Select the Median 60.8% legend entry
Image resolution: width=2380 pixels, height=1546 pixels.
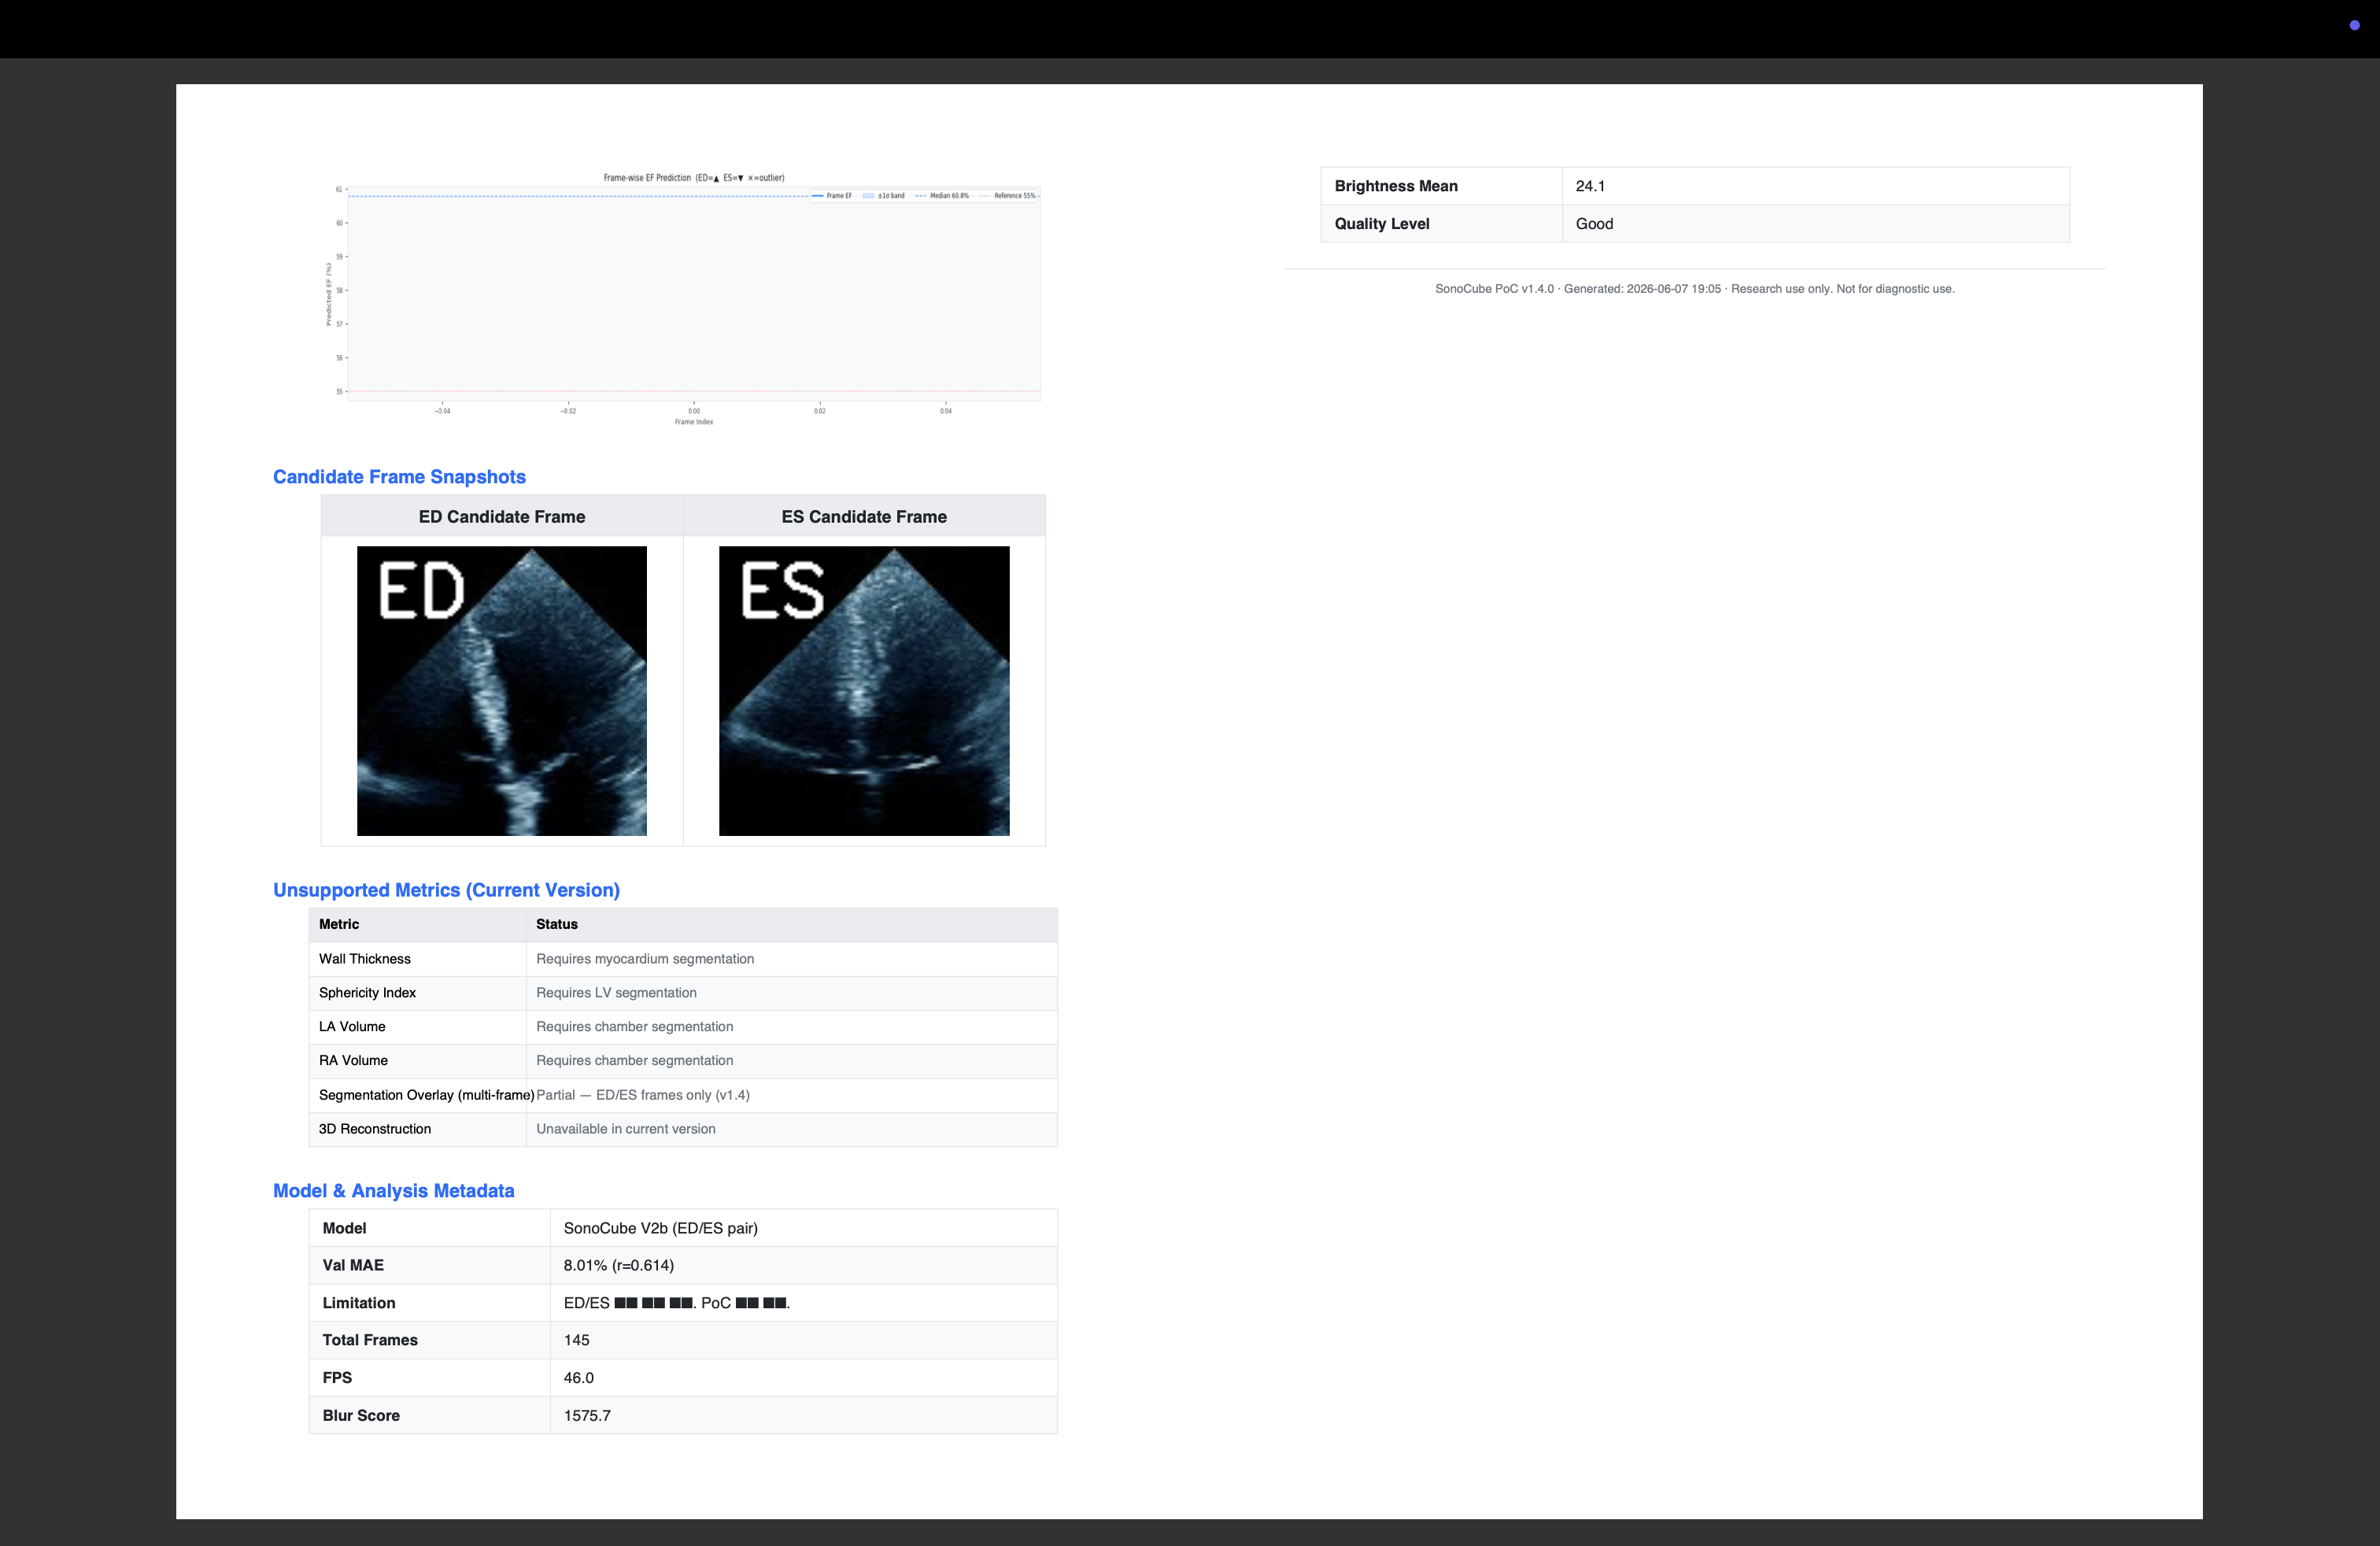click(x=942, y=196)
